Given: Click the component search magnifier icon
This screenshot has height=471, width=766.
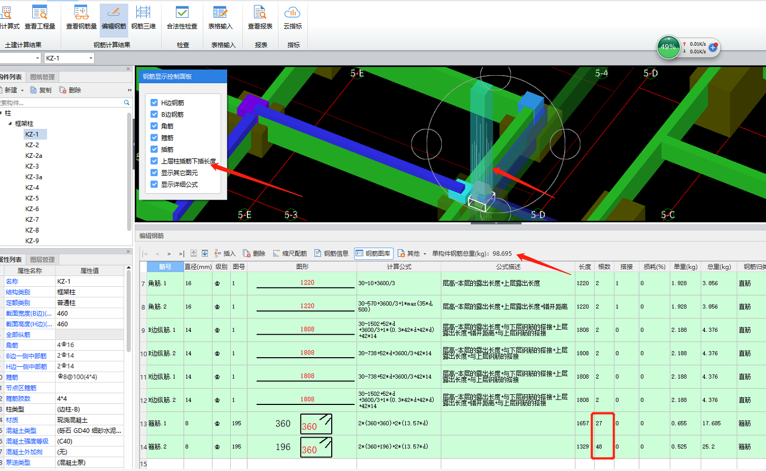Looking at the screenshot, I should point(127,103).
